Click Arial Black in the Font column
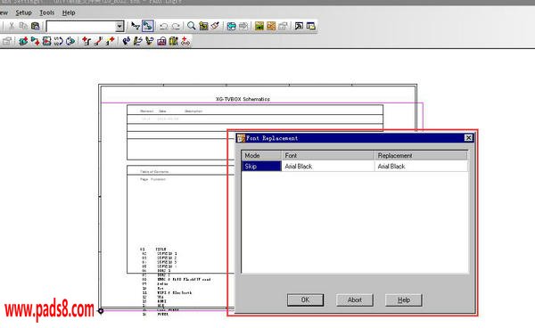The height and width of the screenshot is (328, 535). click(299, 166)
